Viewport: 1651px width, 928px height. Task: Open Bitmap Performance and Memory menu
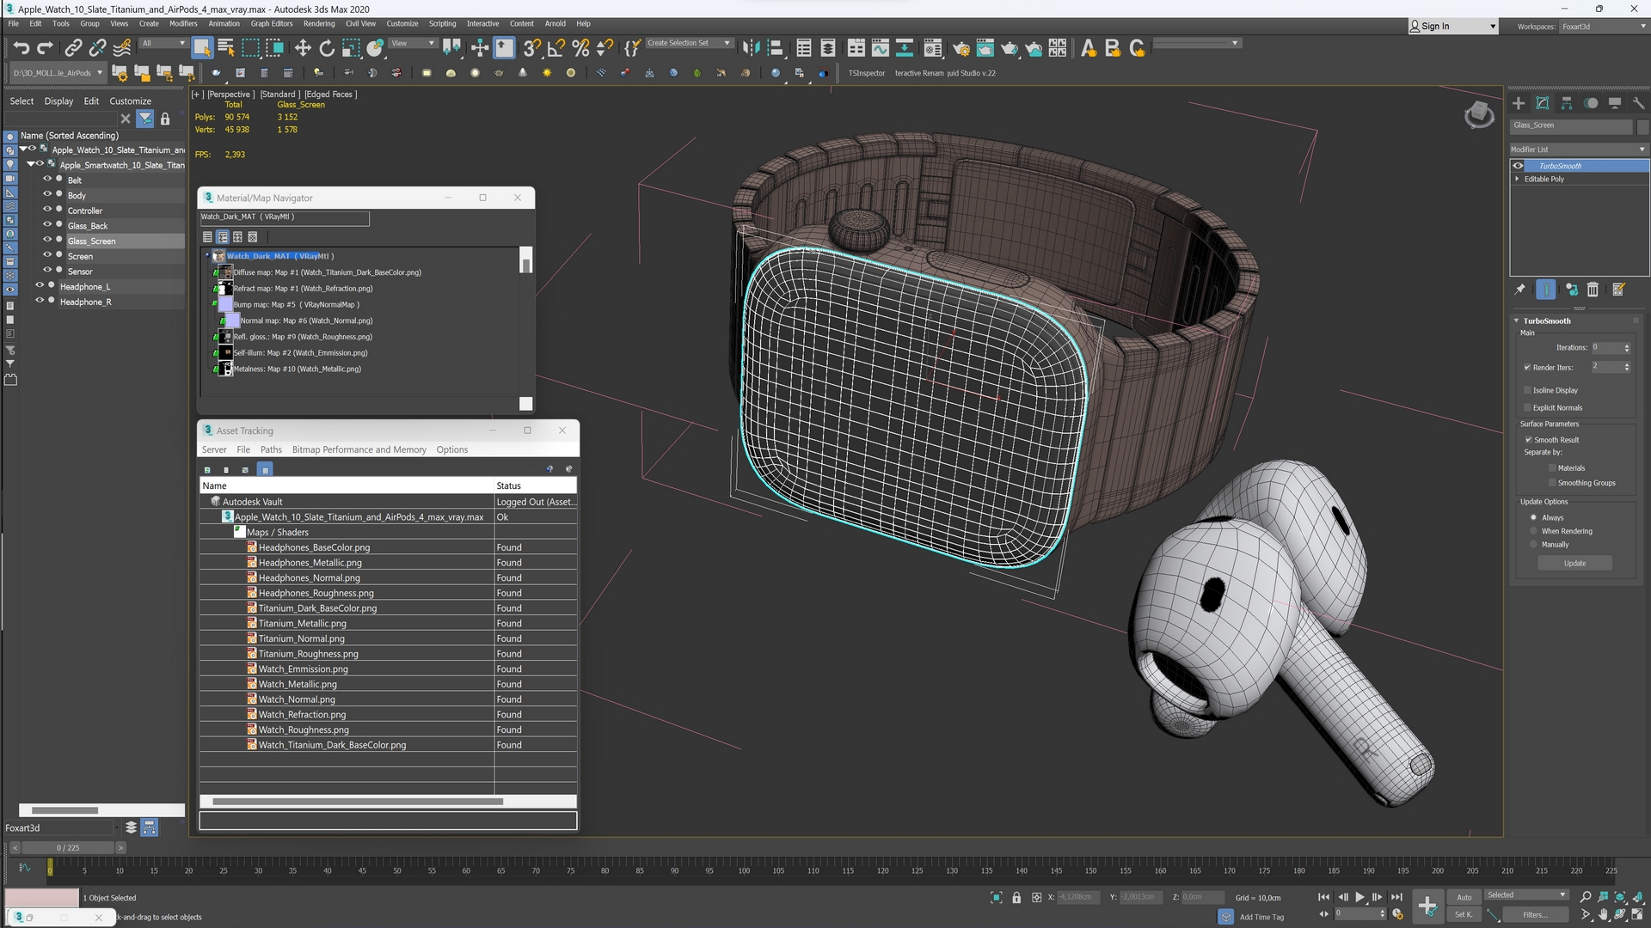tap(359, 449)
